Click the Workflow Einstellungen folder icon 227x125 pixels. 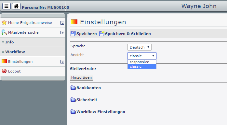point(73,112)
